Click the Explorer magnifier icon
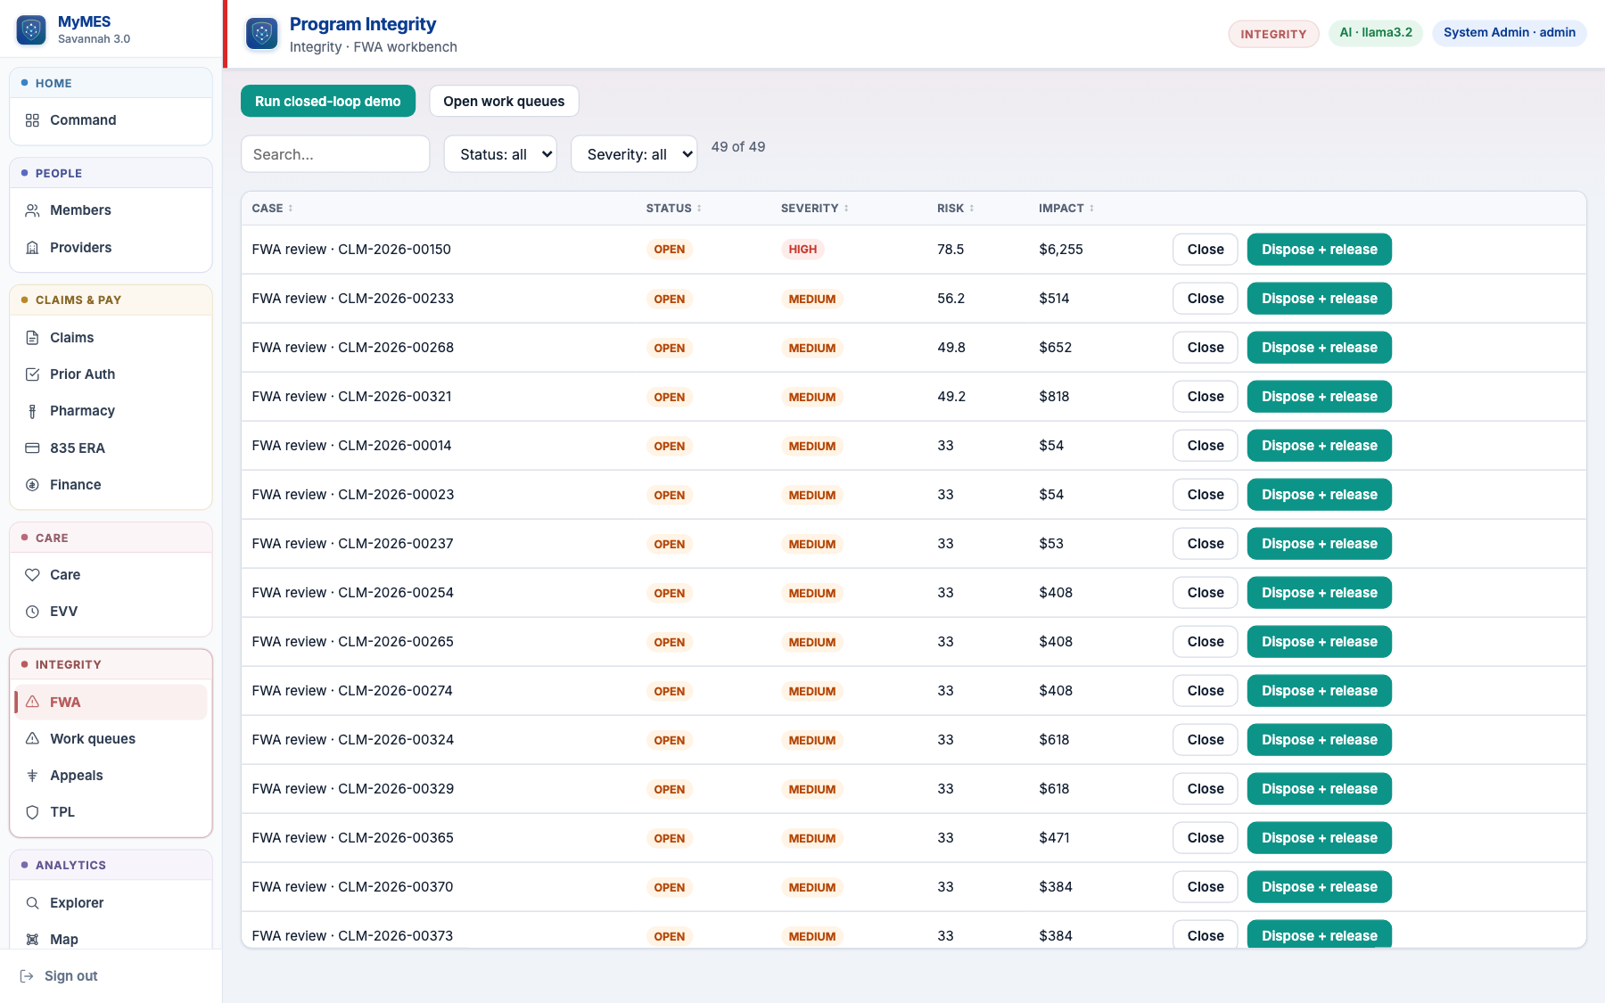Image resolution: width=1605 pixels, height=1003 pixels. (x=32, y=903)
